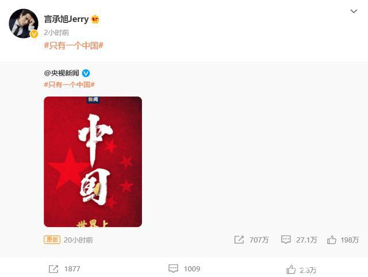
Task: Open hashtag #只有一个中国# in reposted post
Action: (69, 84)
